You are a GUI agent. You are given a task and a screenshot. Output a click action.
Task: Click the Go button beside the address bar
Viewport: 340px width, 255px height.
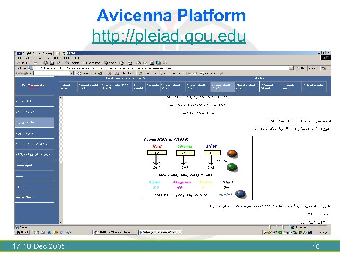coord(300,68)
